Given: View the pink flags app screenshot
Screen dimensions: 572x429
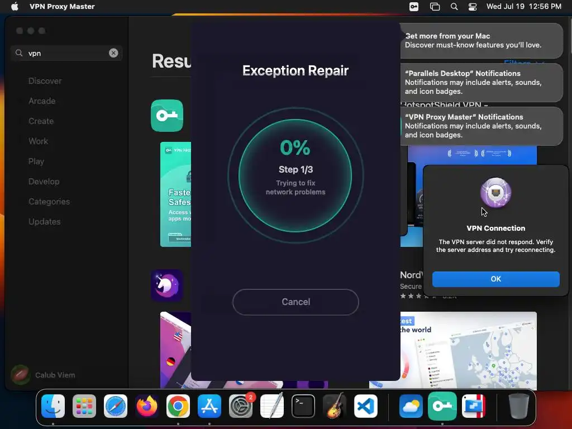Looking at the screenshot, I should (175, 350).
